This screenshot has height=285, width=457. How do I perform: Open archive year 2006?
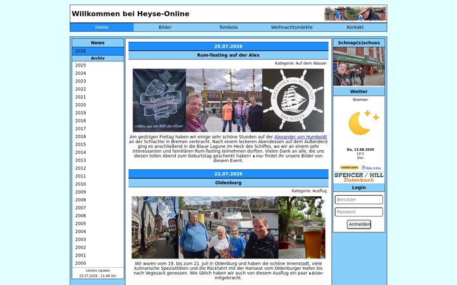[x=98, y=215]
